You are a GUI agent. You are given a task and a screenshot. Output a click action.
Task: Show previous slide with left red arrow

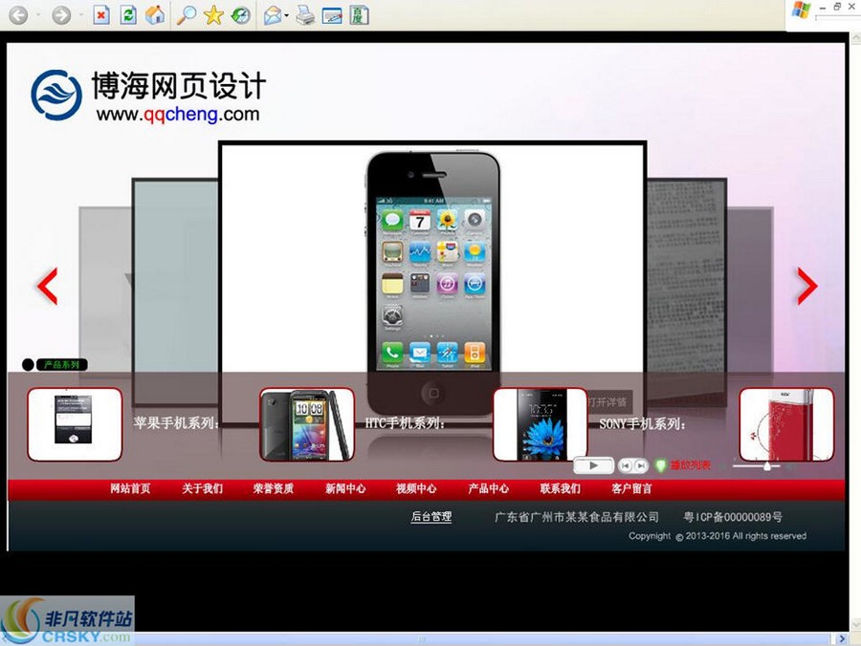pos(47,286)
